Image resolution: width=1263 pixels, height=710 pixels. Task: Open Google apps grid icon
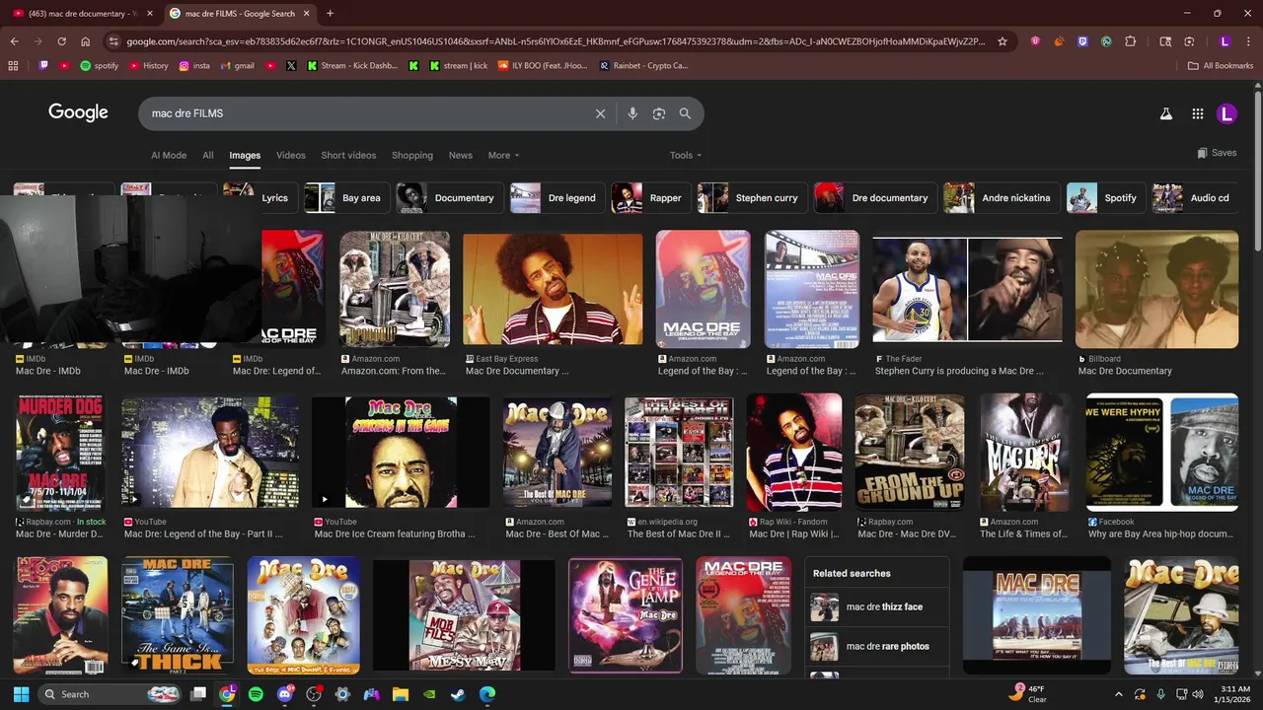[1197, 113]
